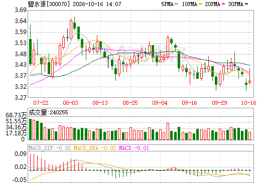Click the tallest red volume bar in September
This screenshot has width=261, height=183.
168,131
